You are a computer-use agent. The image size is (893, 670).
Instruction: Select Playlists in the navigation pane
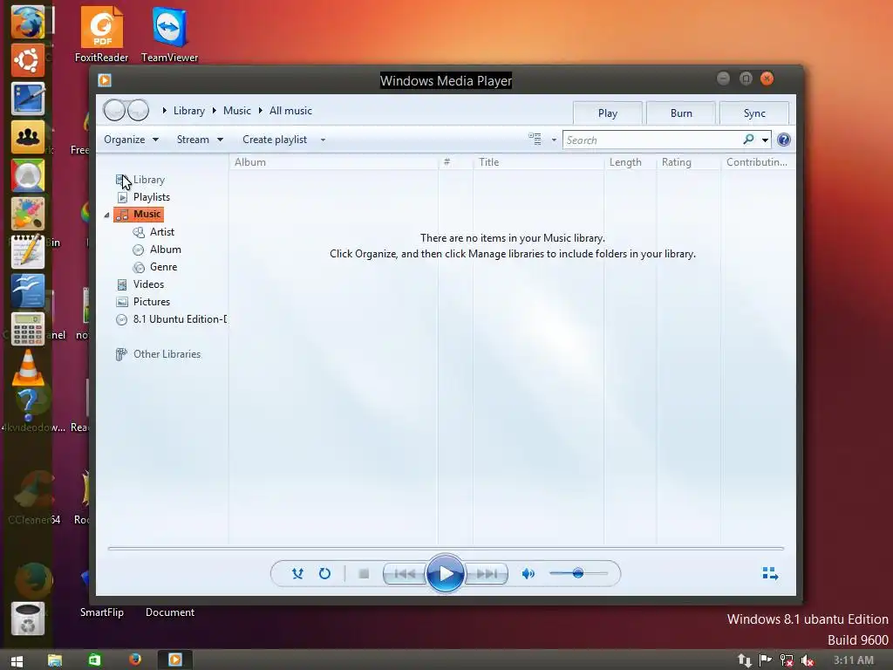(x=152, y=197)
